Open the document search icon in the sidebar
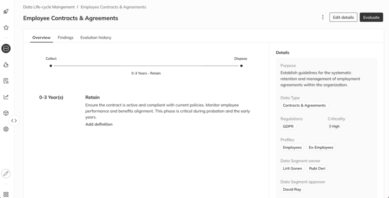This screenshot has width=389, height=198. (x=6, y=81)
